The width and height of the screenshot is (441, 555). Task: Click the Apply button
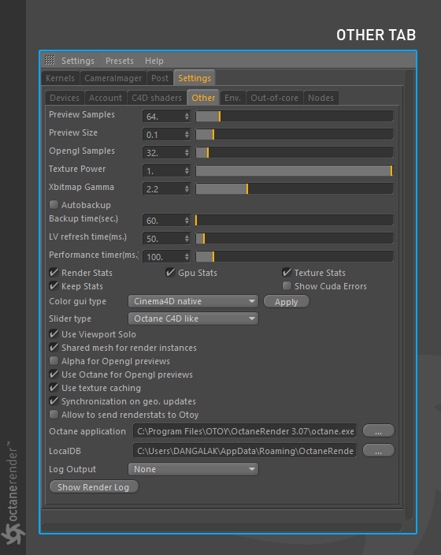click(287, 302)
